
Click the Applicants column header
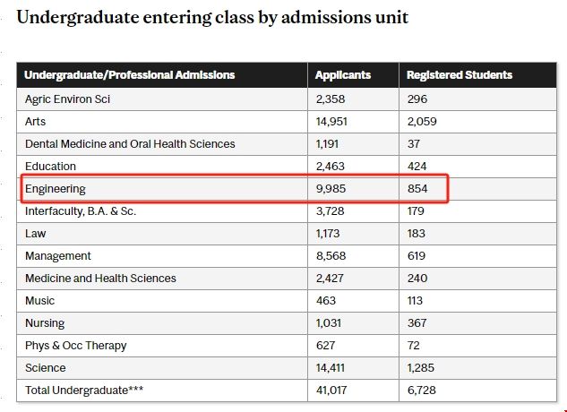pyautogui.click(x=342, y=75)
